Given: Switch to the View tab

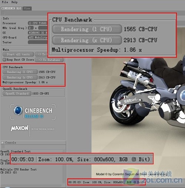Looking at the screenshot, I should coord(27,9).
